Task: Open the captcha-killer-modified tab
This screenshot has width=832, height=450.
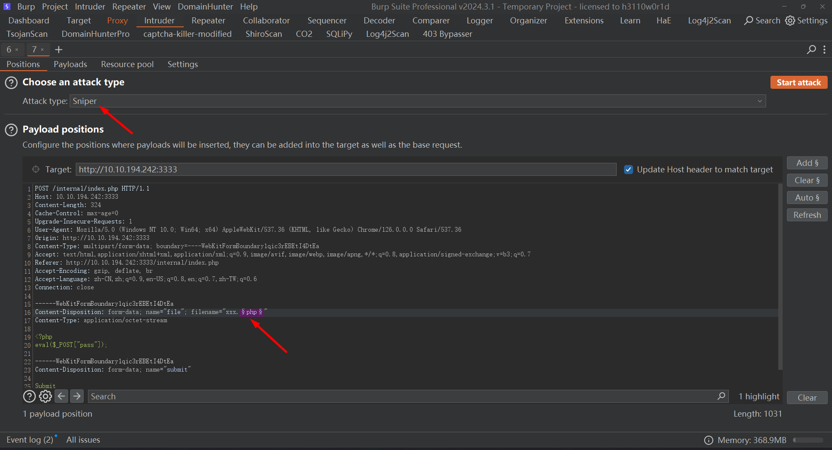Action: (x=187, y=34)
